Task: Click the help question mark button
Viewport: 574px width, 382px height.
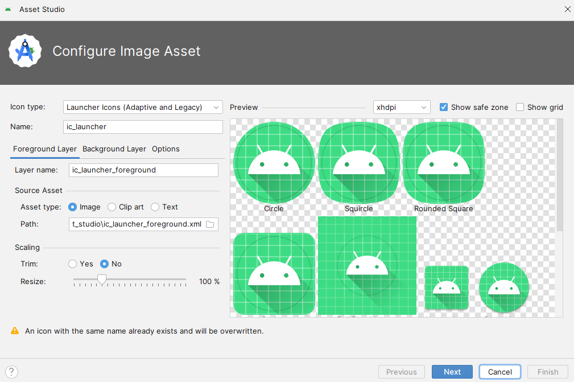Action: pyautogui.click(x=11, y=372)
